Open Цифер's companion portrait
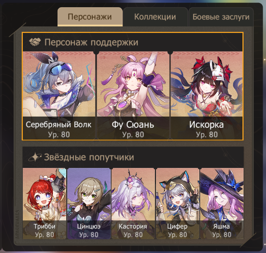 pyautogui.click(x=177, y=203)
